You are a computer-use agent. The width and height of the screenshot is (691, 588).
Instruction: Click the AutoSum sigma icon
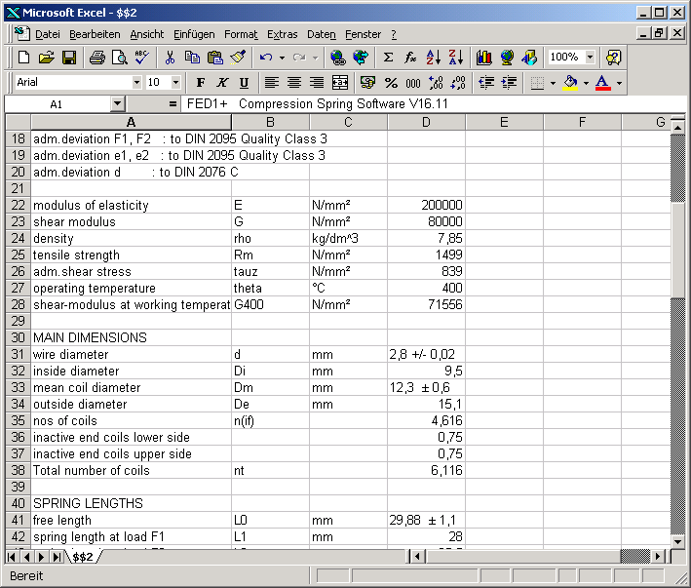tap(388, 58)
